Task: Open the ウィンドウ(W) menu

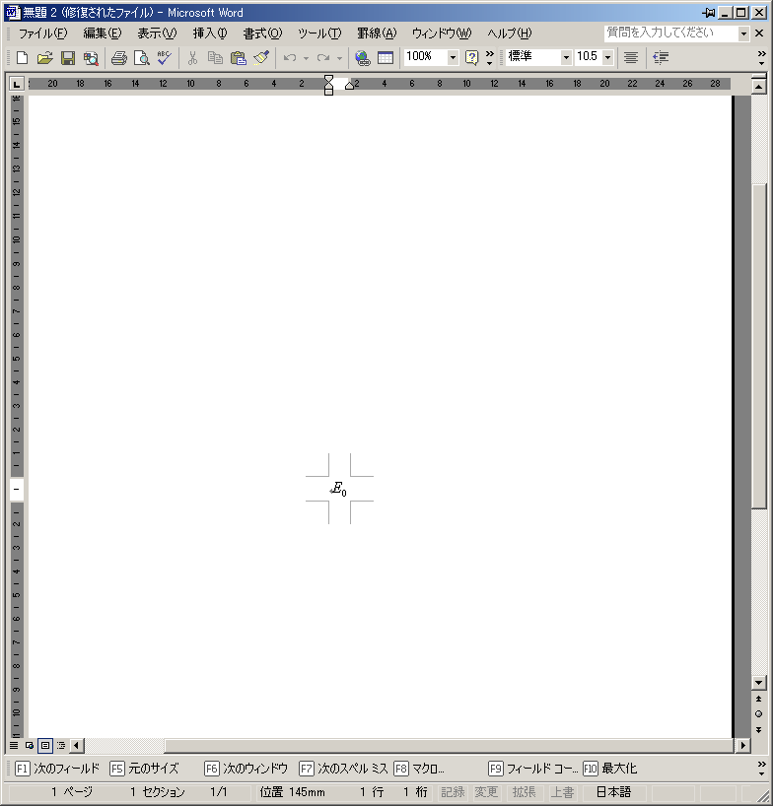Action: pyautogui.click(x=442, y=34)
